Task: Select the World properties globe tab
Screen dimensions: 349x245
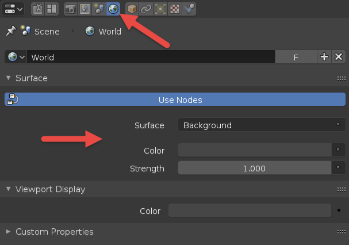Action: (x=113, y=9)
